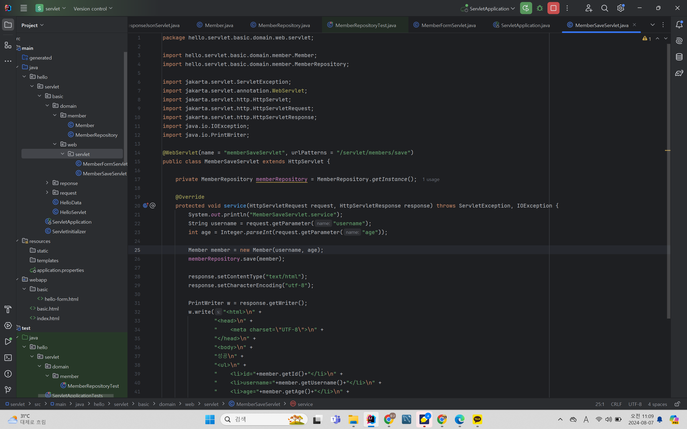Select MemberRepositoryTest in test tree
Image resolution: width=687 pixels, height=429 pixels.
[90, 386]
